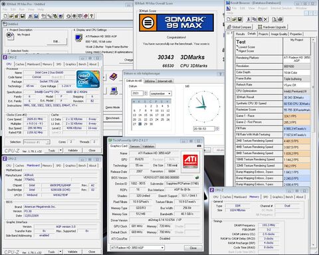
Task: Select Időzóna tab in date dialog
Action: [150, 81]
